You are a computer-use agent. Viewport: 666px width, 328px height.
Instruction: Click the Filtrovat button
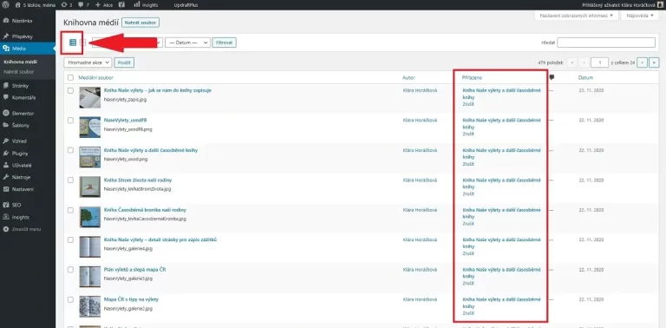click(x=225, y=43)
